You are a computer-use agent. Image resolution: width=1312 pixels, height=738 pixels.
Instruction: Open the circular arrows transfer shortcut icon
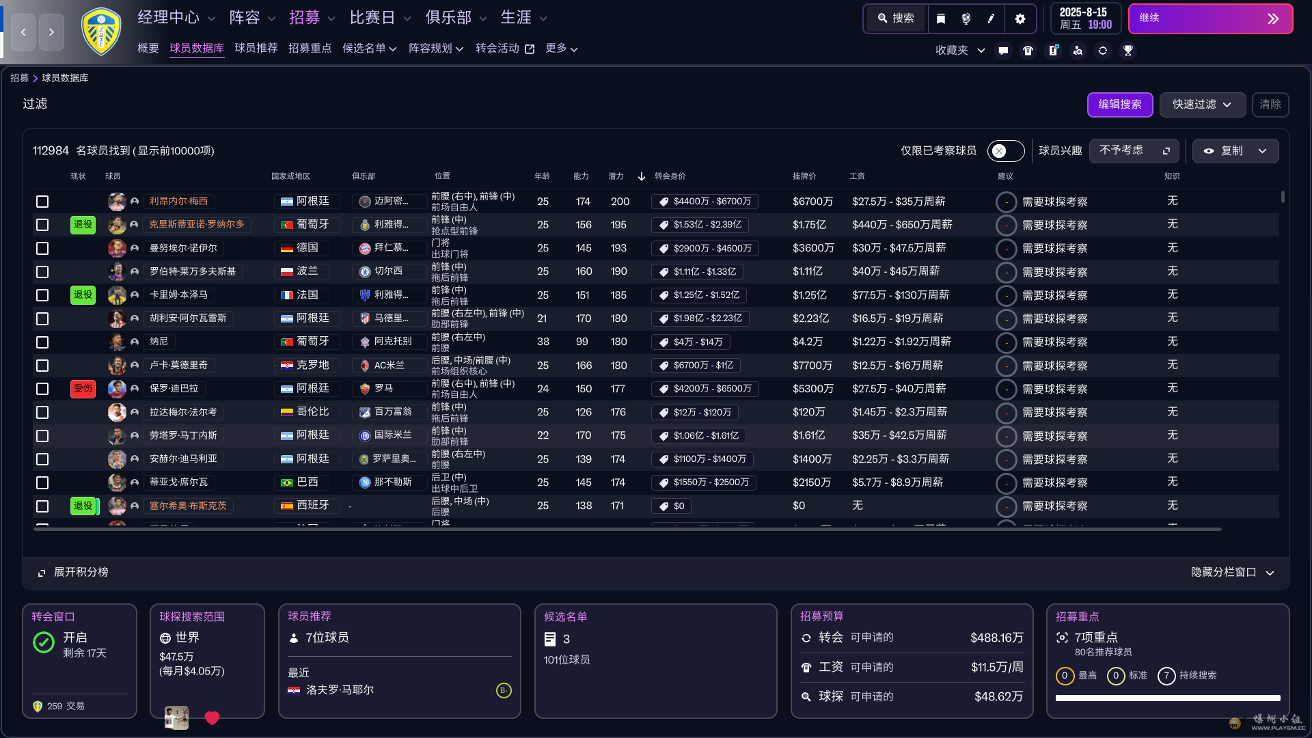1103,51
